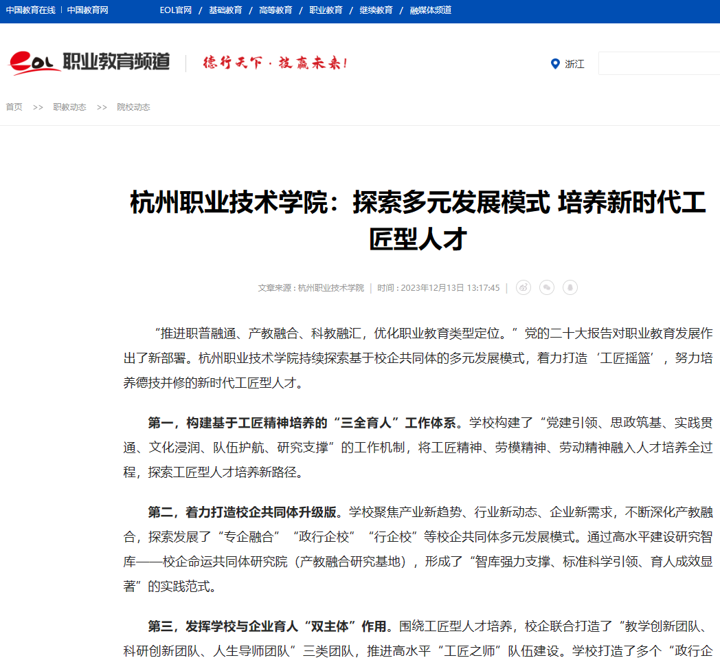This screenshot has width=720, height=658.
Task: Click the blue location pin icon
Action: [x=555, y=64]
